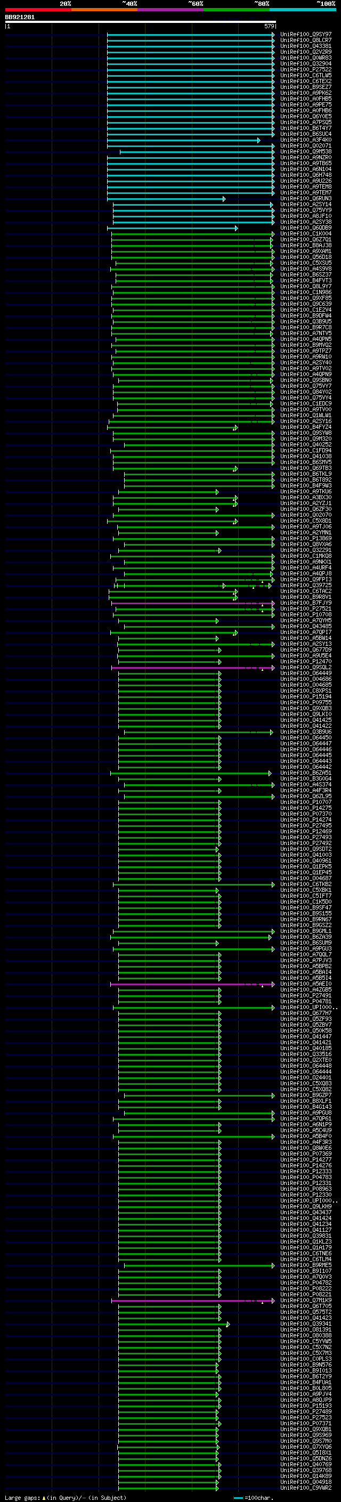Click the white query sequence bar
Viewport: 341px width, 1502px height.
141,21
